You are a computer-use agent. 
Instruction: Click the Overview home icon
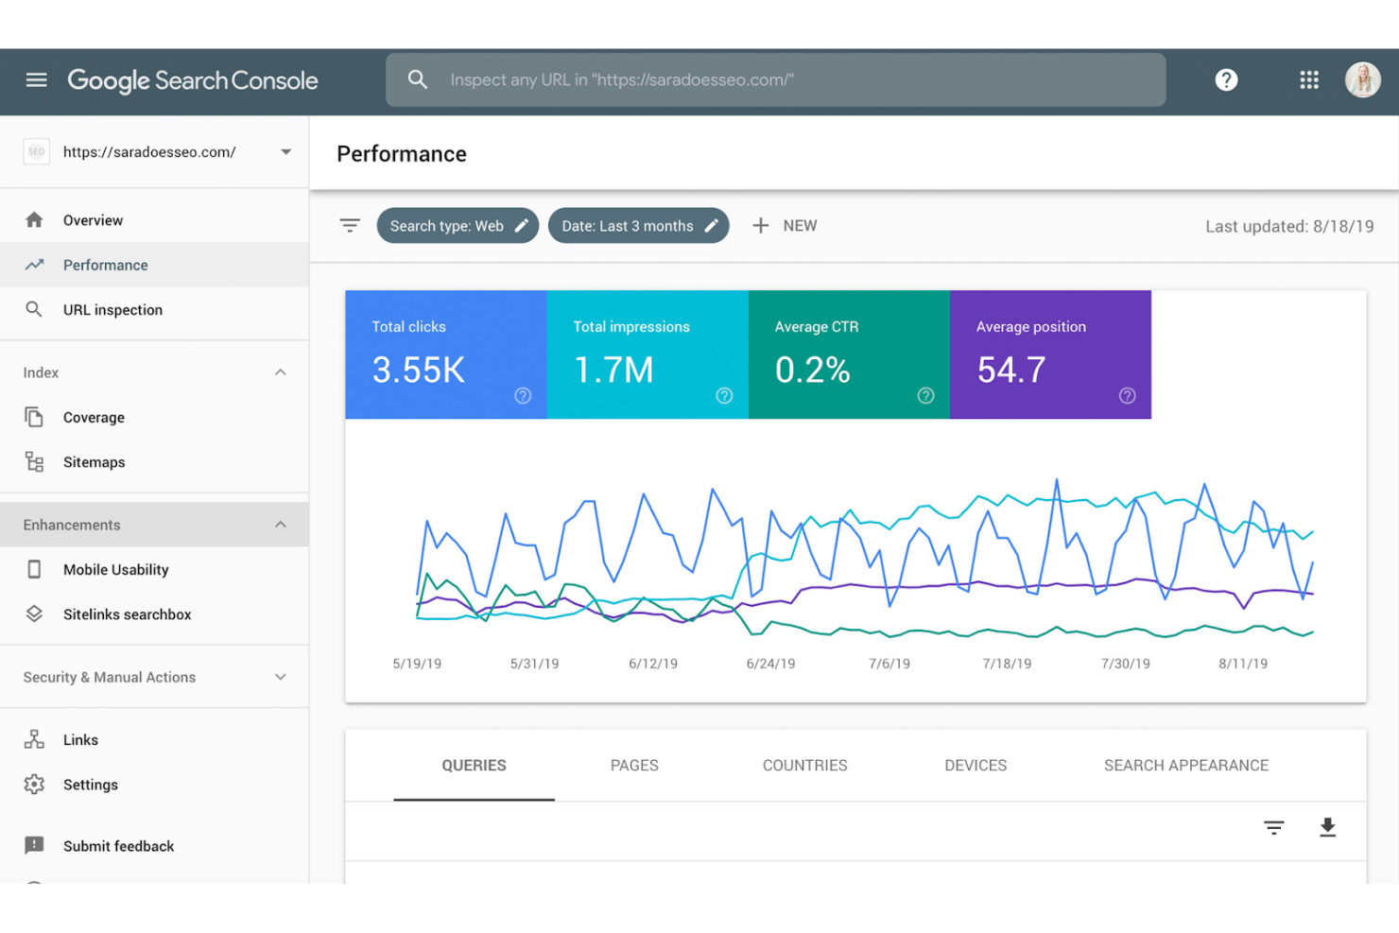coord(34,220)
